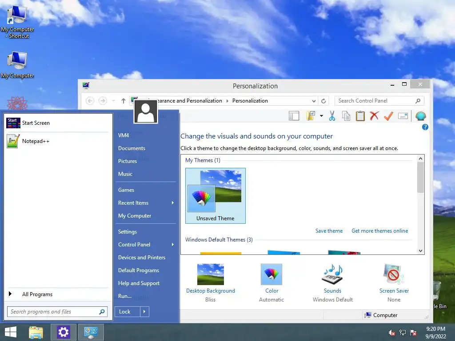Expand the Lock button options arrow
The height and width of the screenshot is (341, 455).
(144, 312)
